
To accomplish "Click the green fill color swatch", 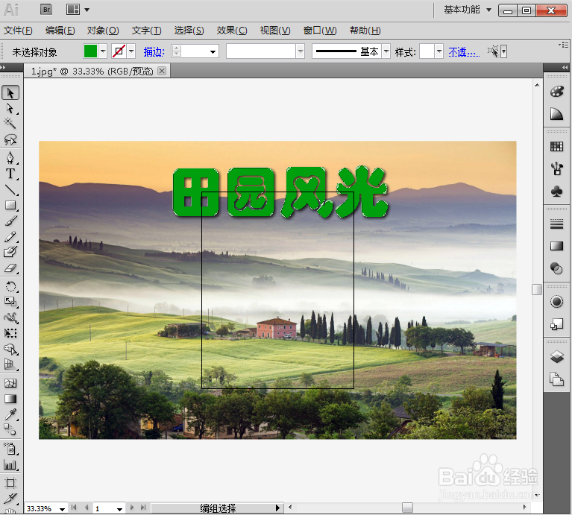I will pyautogui.click(x=90, y=51).
